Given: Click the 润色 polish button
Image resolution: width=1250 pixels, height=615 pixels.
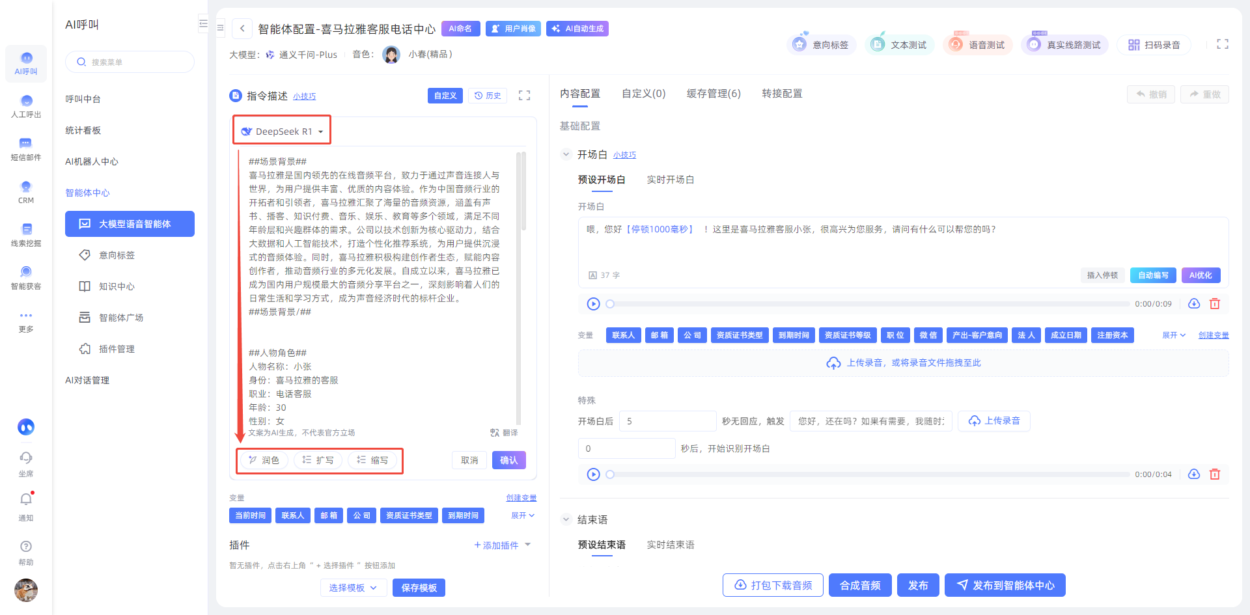Looking at the screenshot, I should pyautogui.click(x=264, y=460).
